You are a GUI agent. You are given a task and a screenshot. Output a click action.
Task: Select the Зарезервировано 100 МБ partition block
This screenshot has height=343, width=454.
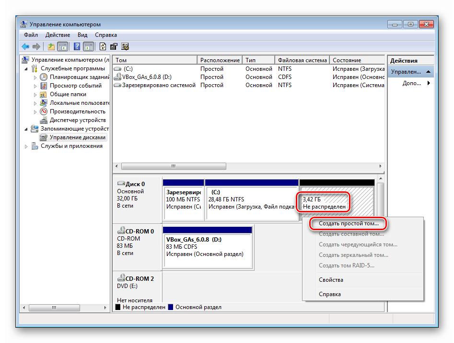183,200
